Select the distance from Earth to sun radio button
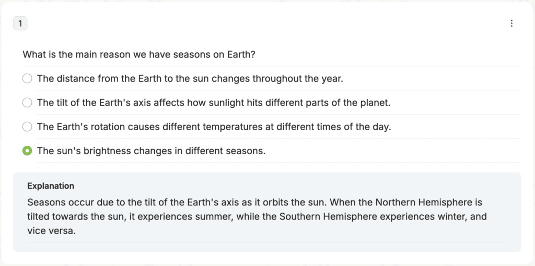This screenshot has height=266, width=535. (27, 78)
